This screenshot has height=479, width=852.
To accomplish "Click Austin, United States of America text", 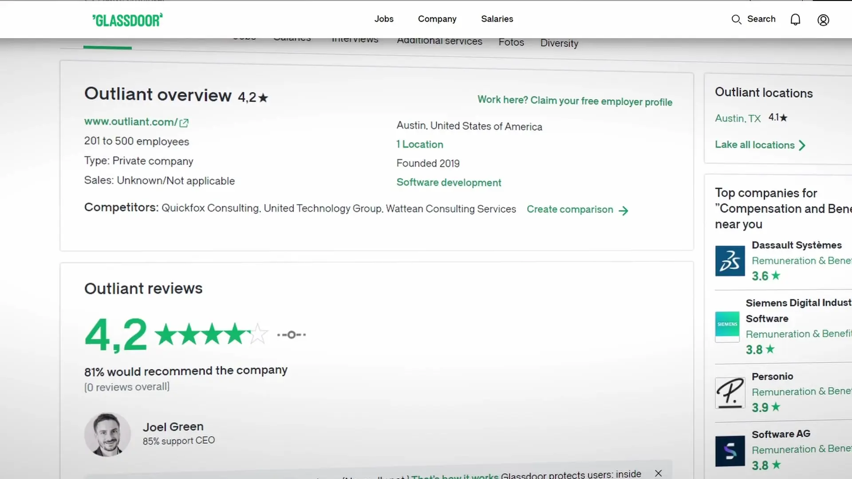I will (x=469, y=126).
